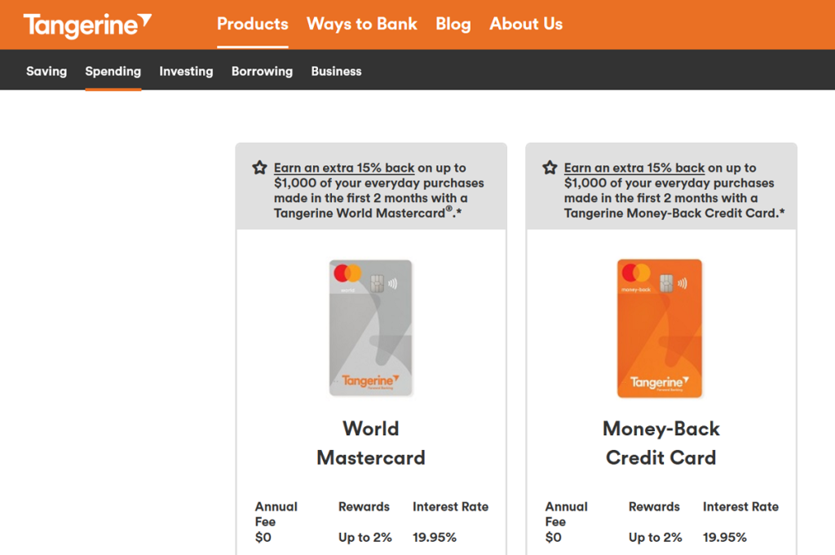
Task: Click the Money-Back Credit Card image
Action: pos(659,328)
